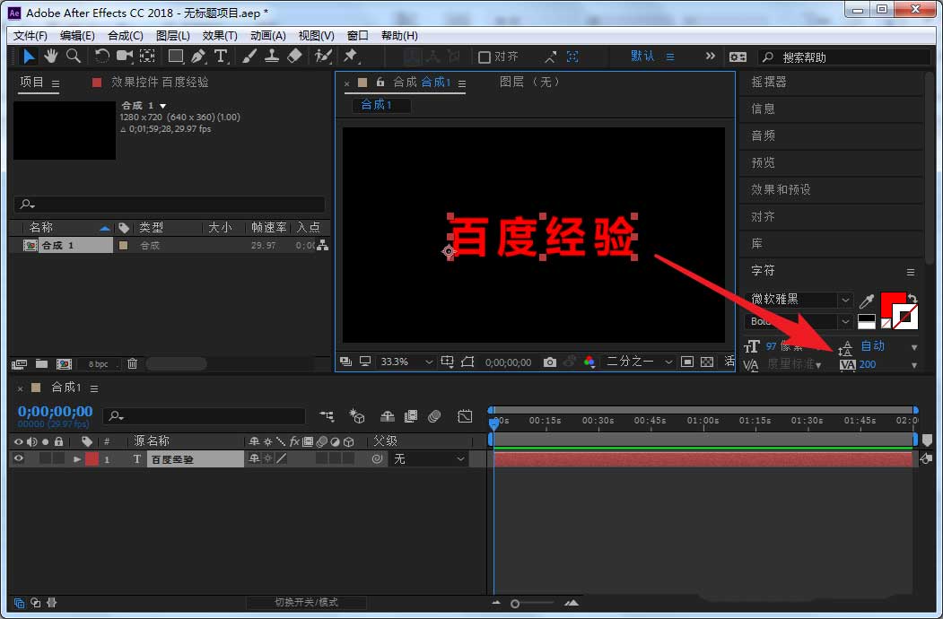The width and height of the screenshot is (943, 619).
Task: Select the Horizontal Type tool
Action: pyautogui.click(x=220, y=56)
